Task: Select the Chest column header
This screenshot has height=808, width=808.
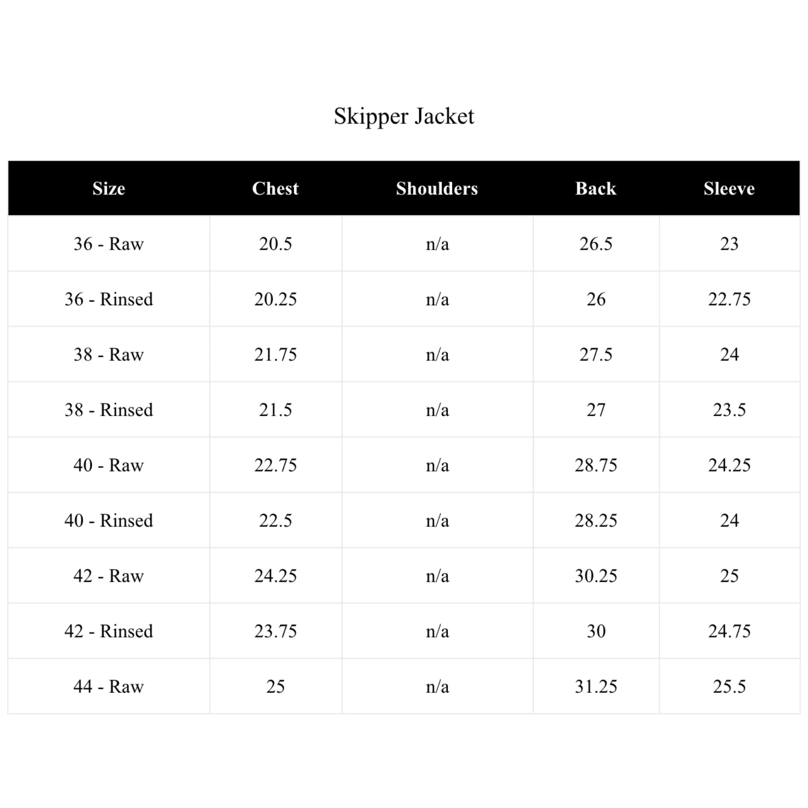Action: coord(275,189)
